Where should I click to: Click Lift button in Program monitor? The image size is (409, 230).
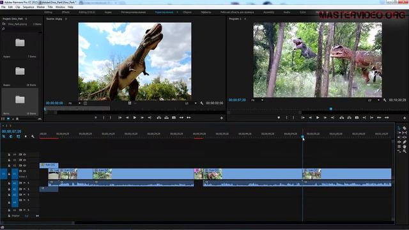tap(341, 118)
